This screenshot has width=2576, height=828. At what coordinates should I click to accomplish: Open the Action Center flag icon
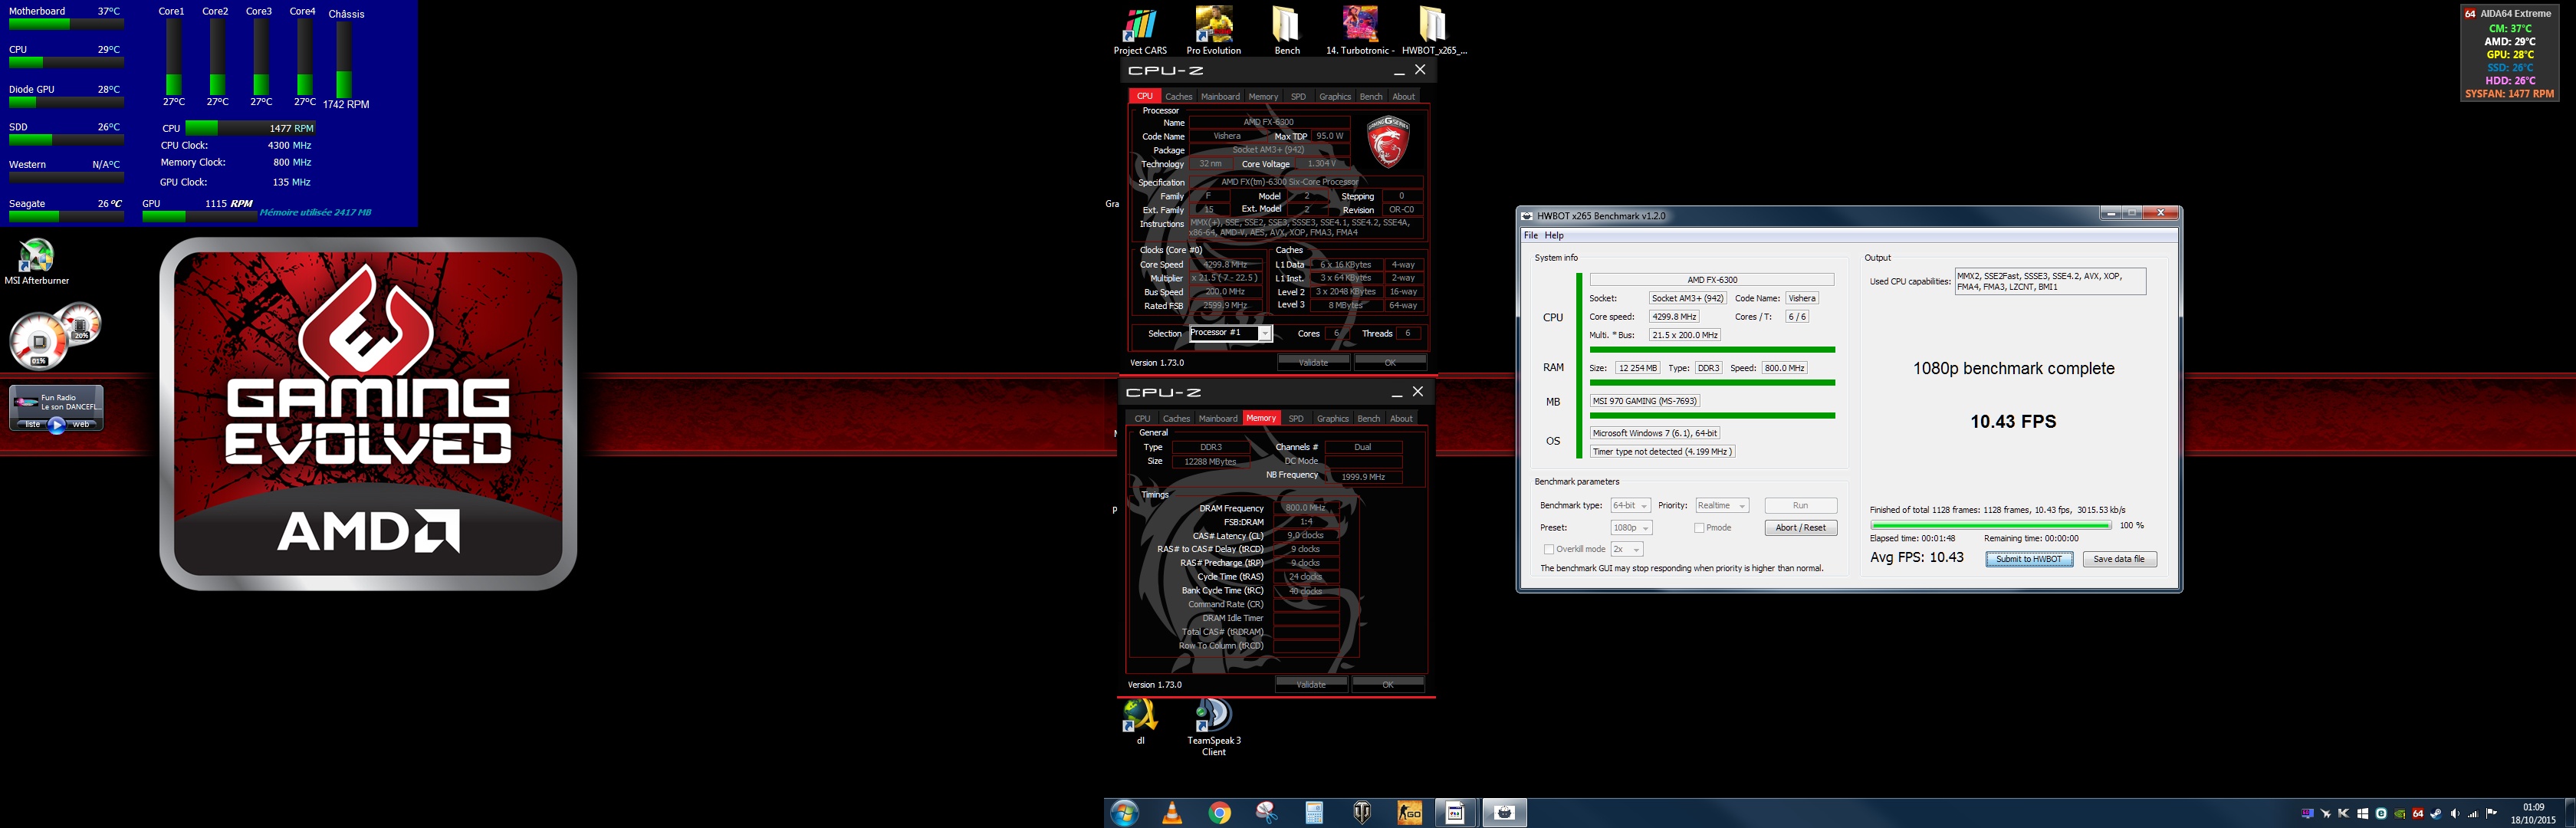2492,814
